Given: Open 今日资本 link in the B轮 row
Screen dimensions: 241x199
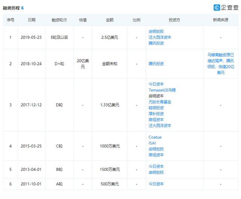Looking at the screenshot, I should click(156, 166).
